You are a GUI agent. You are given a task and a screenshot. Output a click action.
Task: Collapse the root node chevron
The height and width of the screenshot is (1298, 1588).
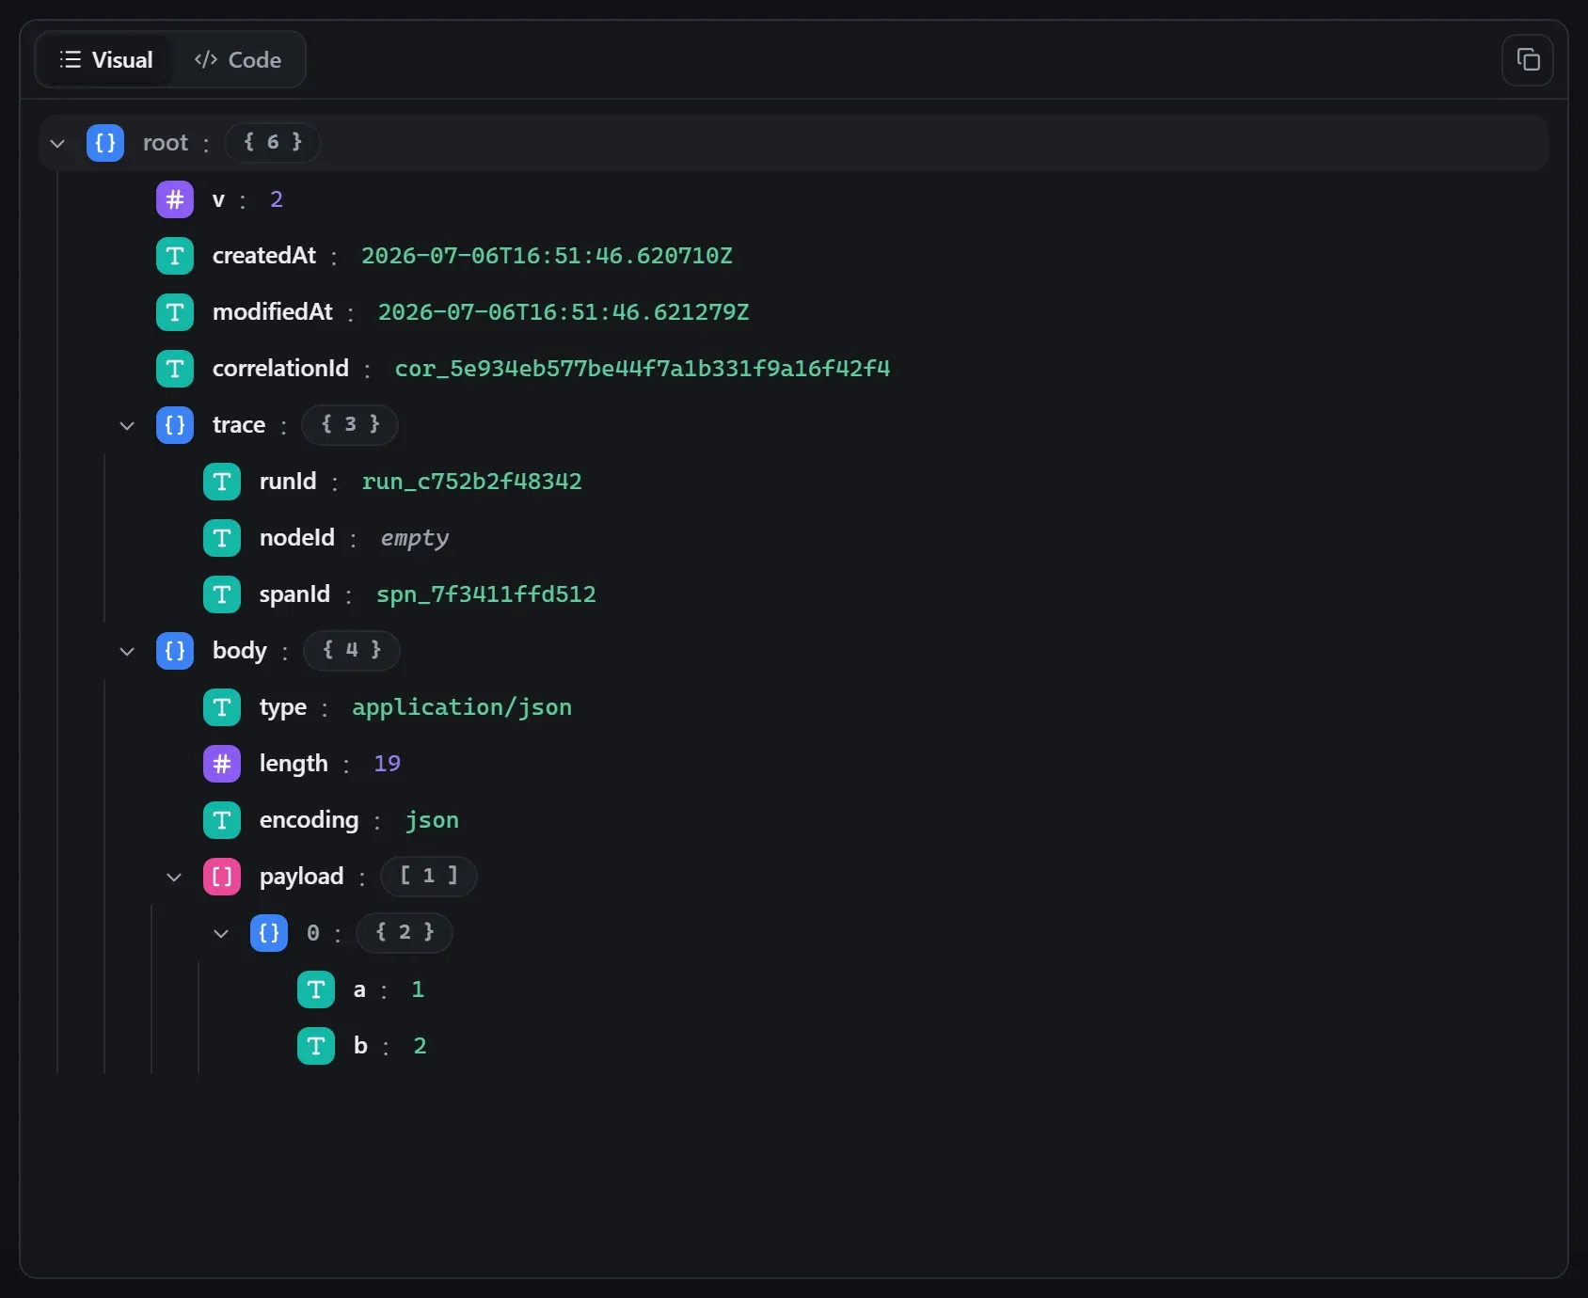57,143
